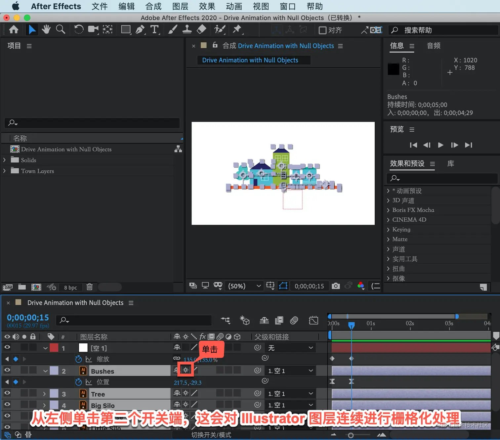Switch to the 库 tab

pyautogui.click(x=451, y=163)
